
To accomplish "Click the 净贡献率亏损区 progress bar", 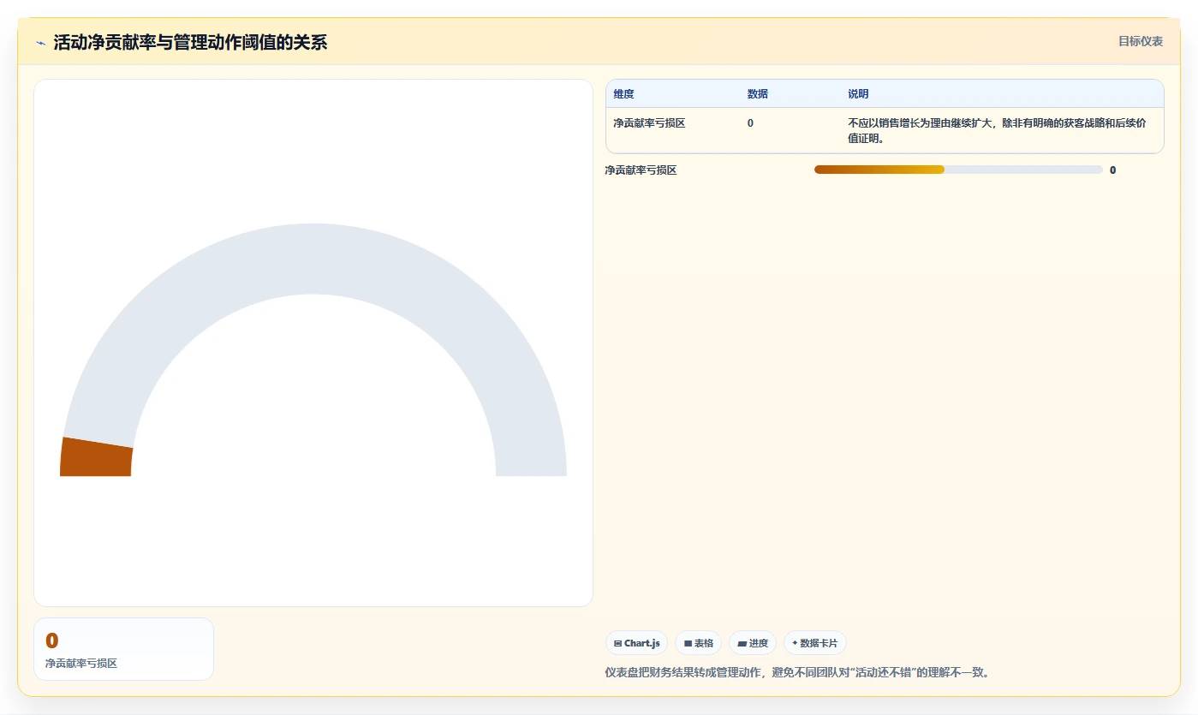I will click(x=958, y=170).
